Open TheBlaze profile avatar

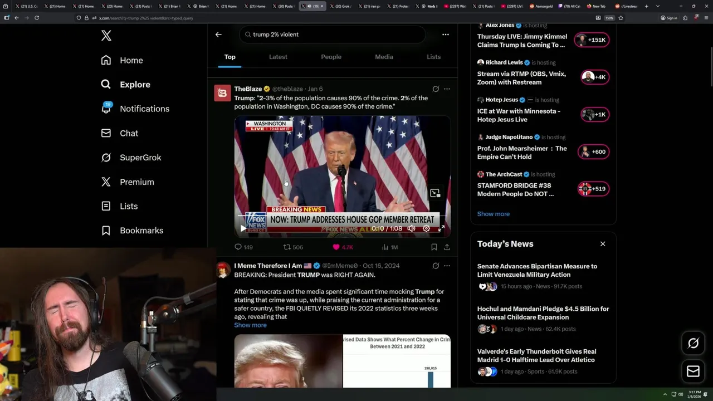click(x=222, y=93)
